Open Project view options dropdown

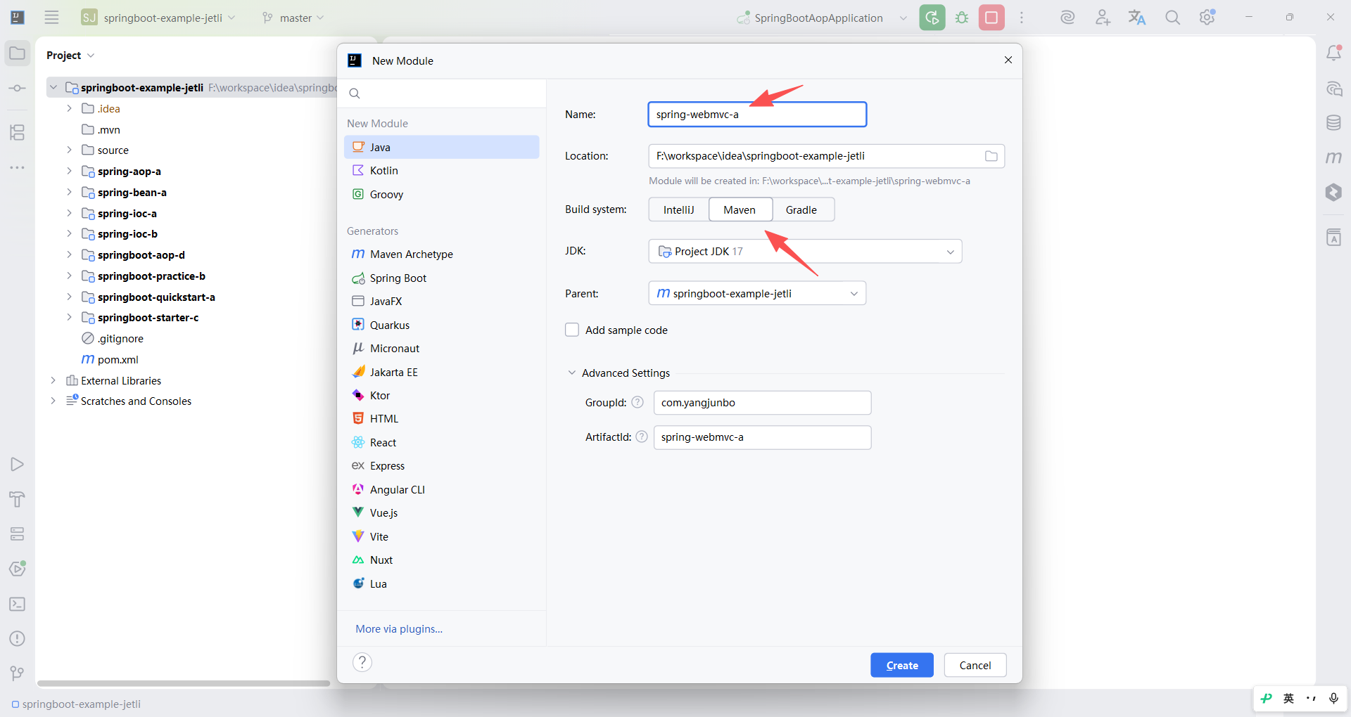point(91,55)
